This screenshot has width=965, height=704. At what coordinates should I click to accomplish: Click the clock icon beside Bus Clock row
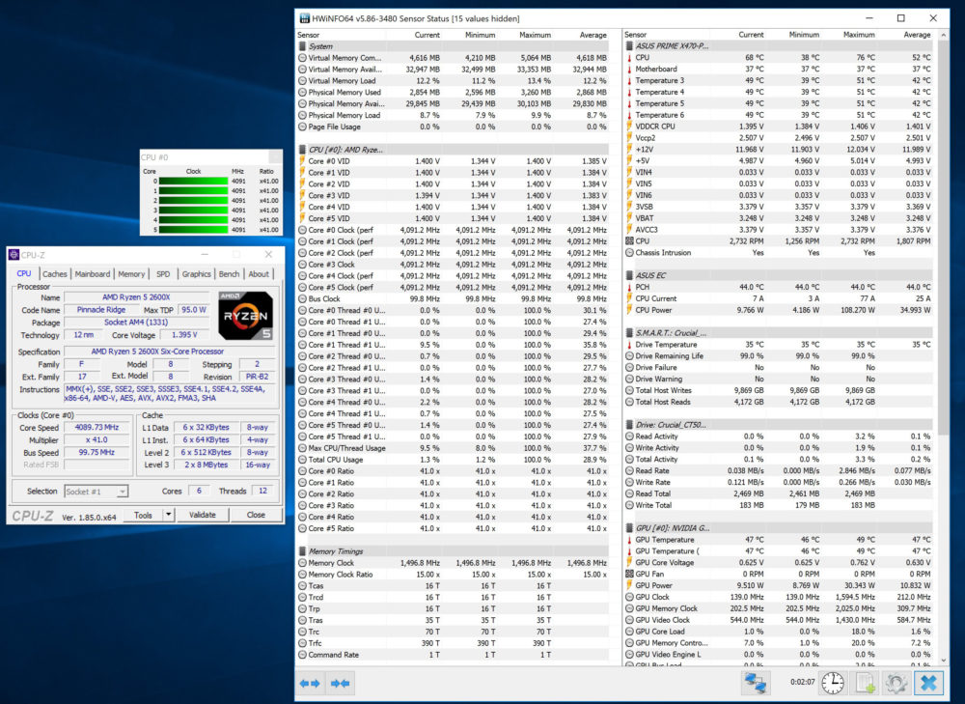tap(302, 298)
